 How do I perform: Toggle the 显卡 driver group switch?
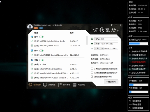pos(41,37)
